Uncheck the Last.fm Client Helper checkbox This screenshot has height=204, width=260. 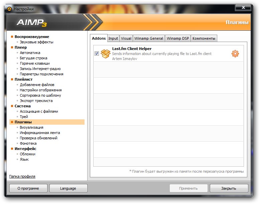click(97, 54)
